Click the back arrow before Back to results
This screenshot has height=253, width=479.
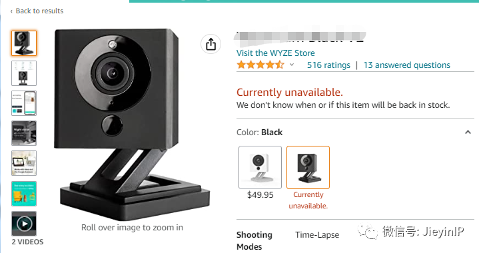tap(11, 11)
